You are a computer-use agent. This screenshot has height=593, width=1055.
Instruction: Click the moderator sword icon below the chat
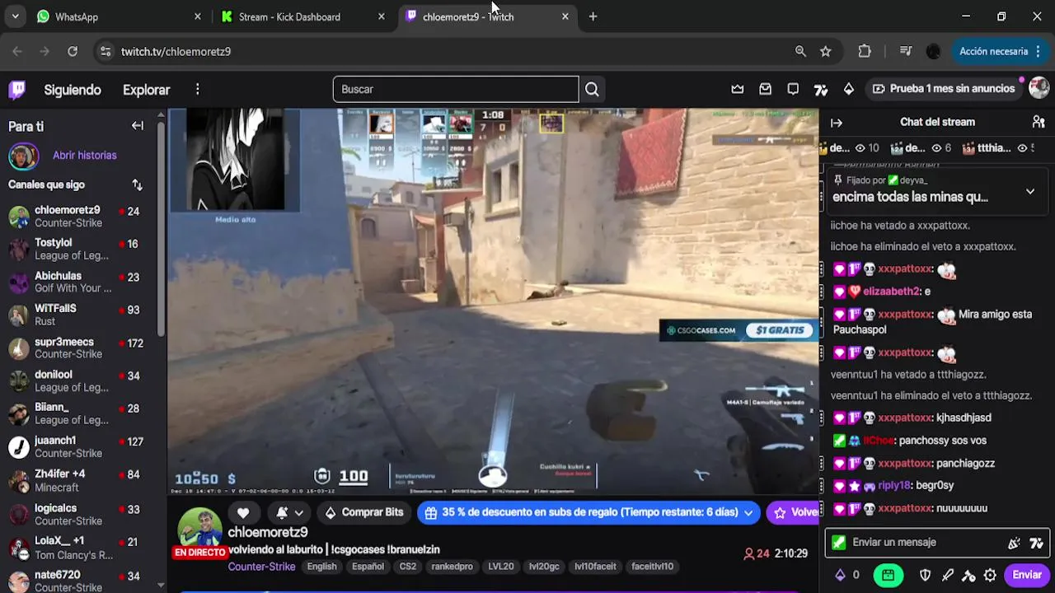(948, 576)
